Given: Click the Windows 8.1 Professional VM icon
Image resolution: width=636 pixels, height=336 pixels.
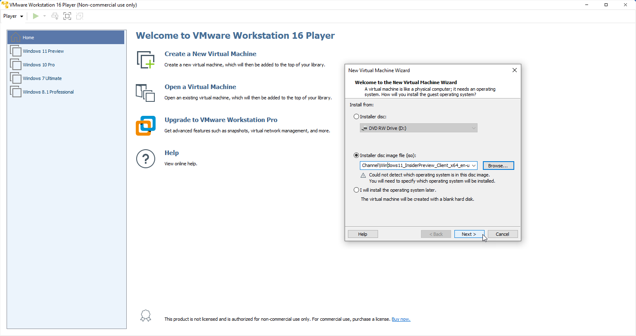Looking at the screenshot, I should point(16,92).
